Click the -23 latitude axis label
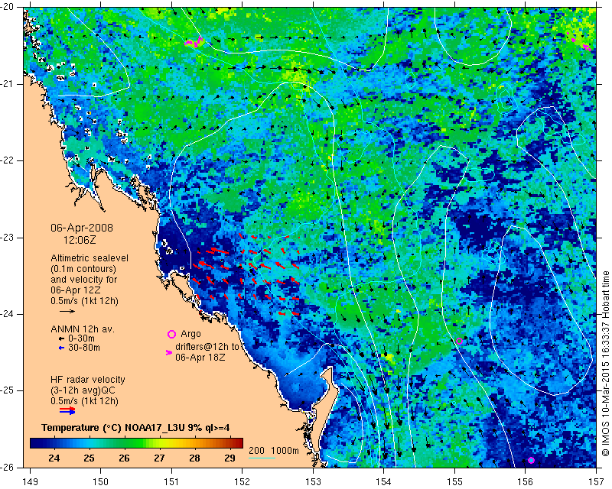Viewport: 612px width, 489px height. 7,238
